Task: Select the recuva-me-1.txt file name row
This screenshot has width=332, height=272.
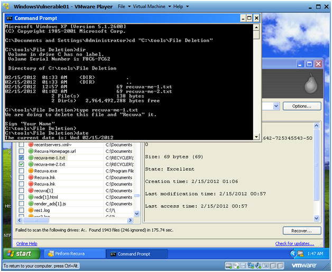Action: [x=50, y=158]
